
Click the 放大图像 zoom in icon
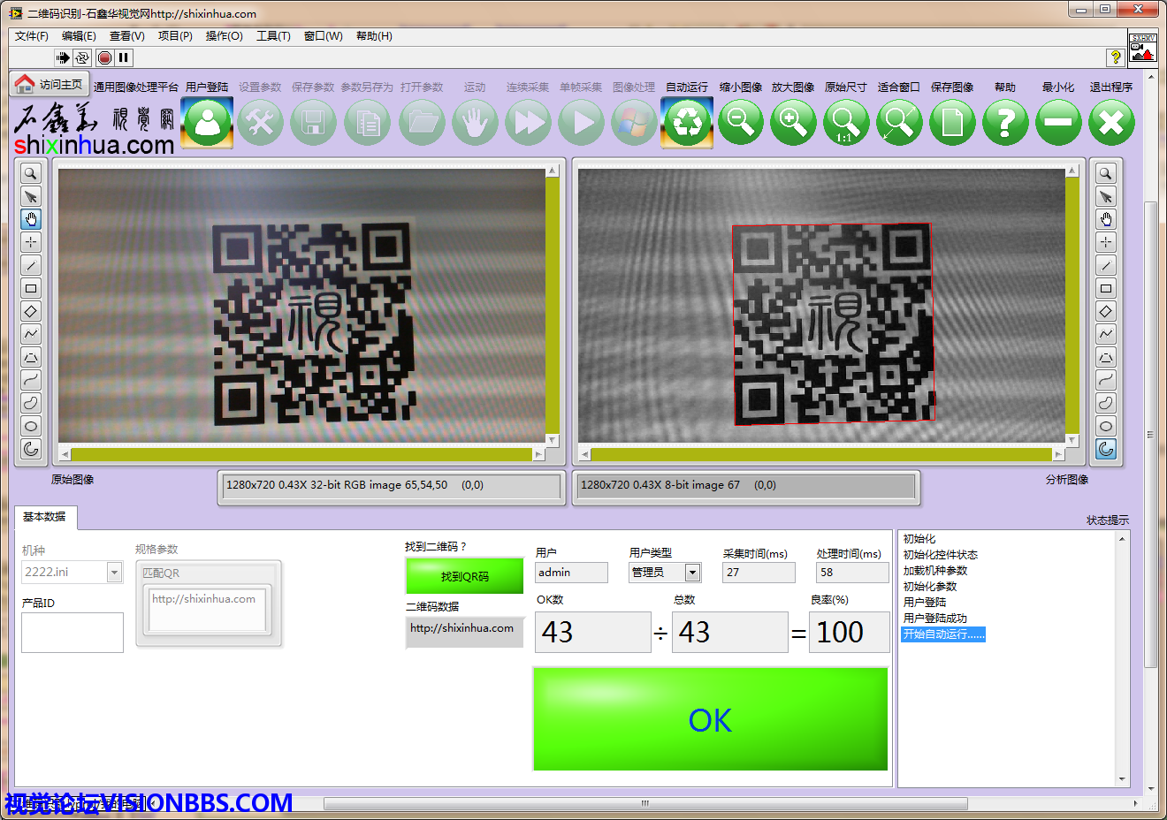[x=793, y=122]
